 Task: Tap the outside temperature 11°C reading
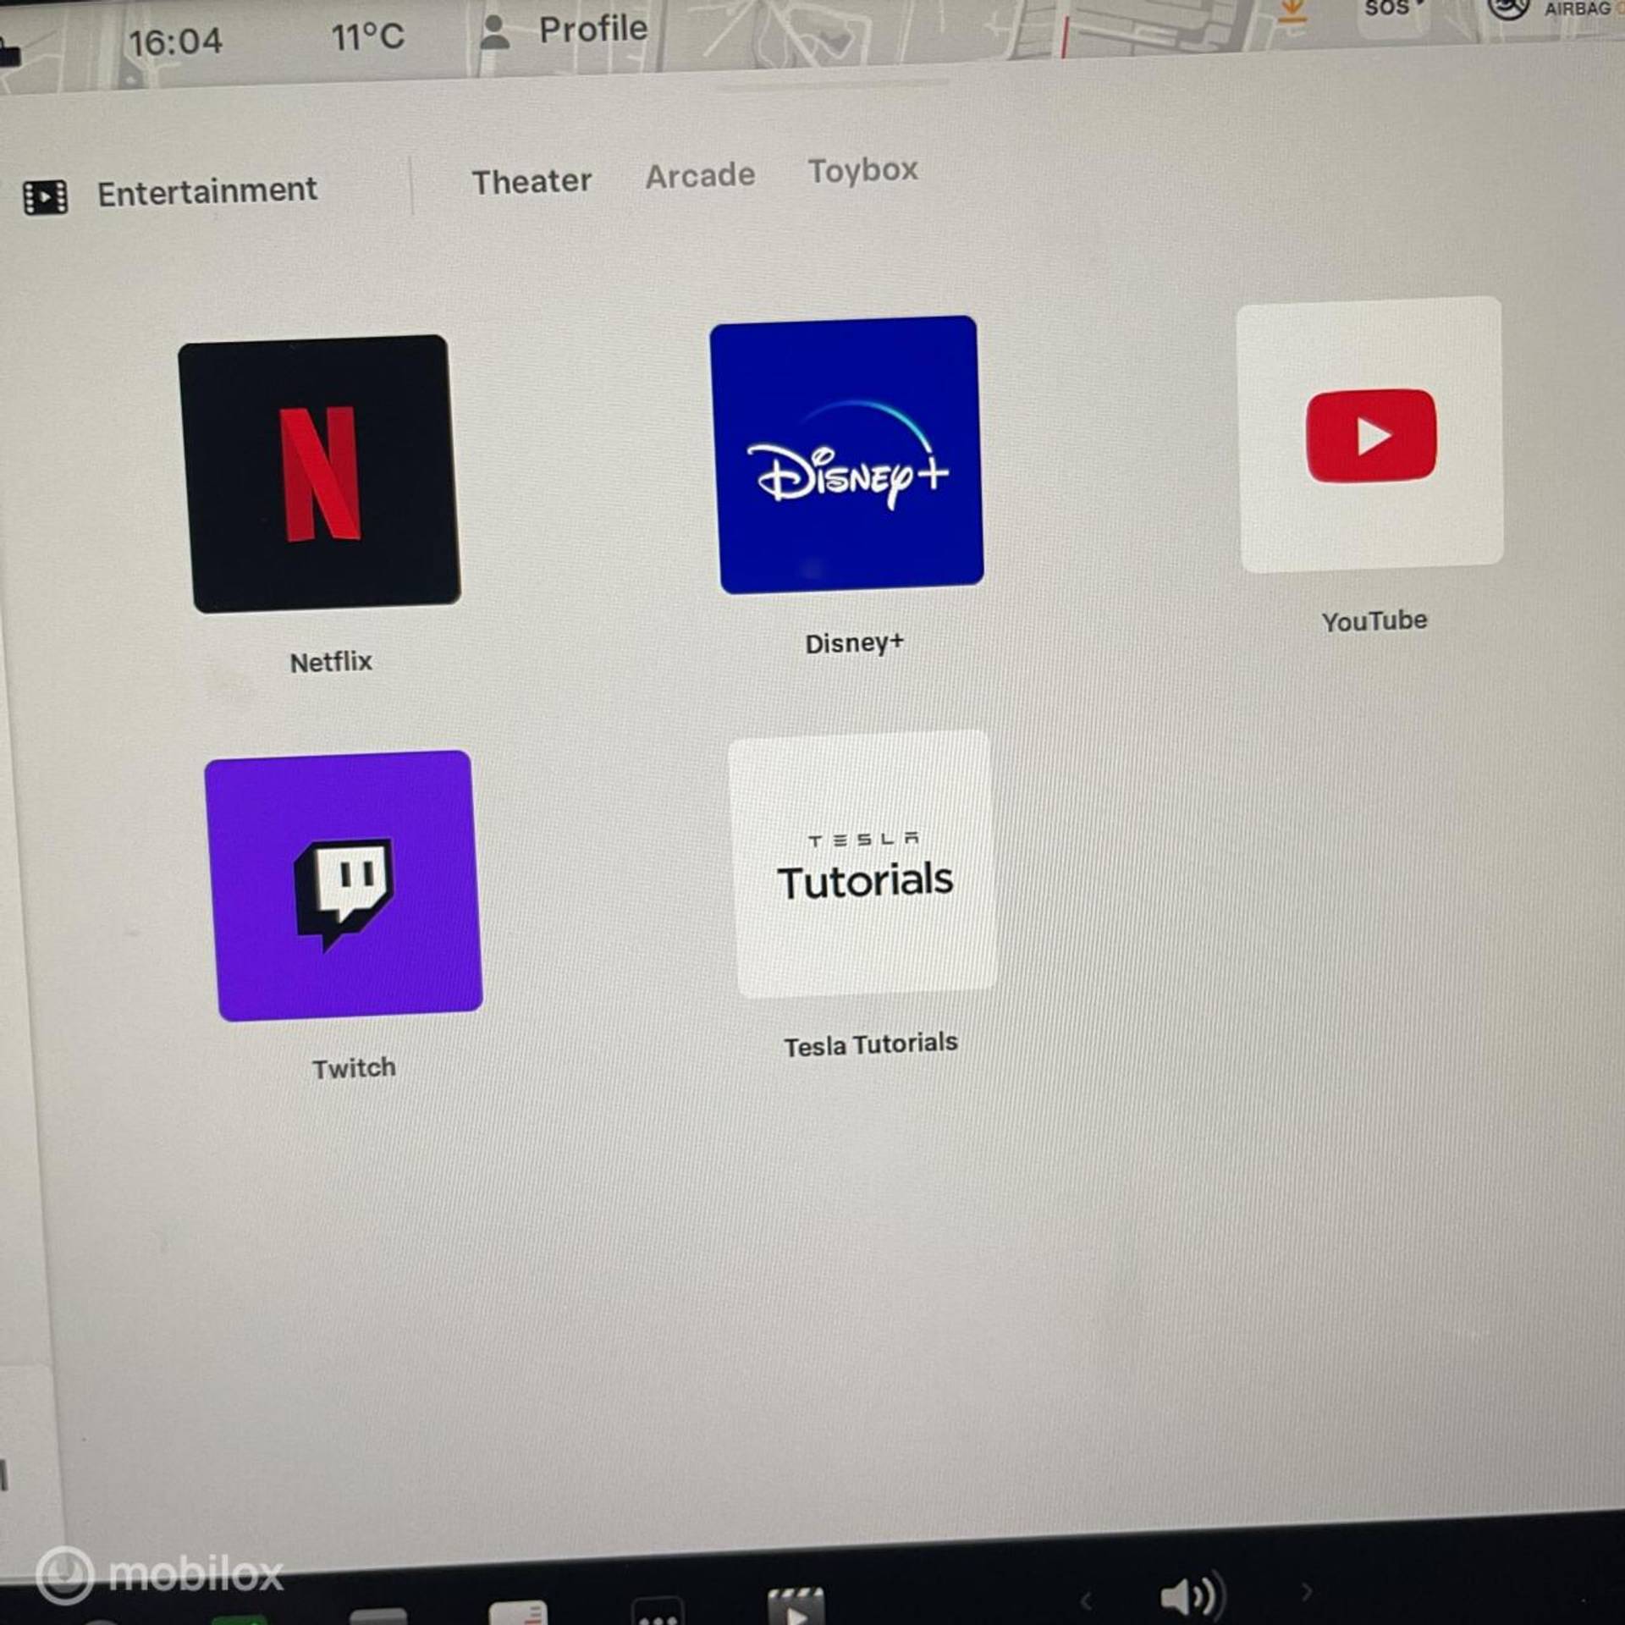(x=367, y=37)
